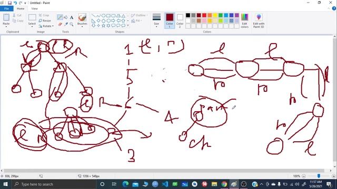Screen dimensions: 337x189
Task: Click the Save icon in title bar
Action: point(9,3)
